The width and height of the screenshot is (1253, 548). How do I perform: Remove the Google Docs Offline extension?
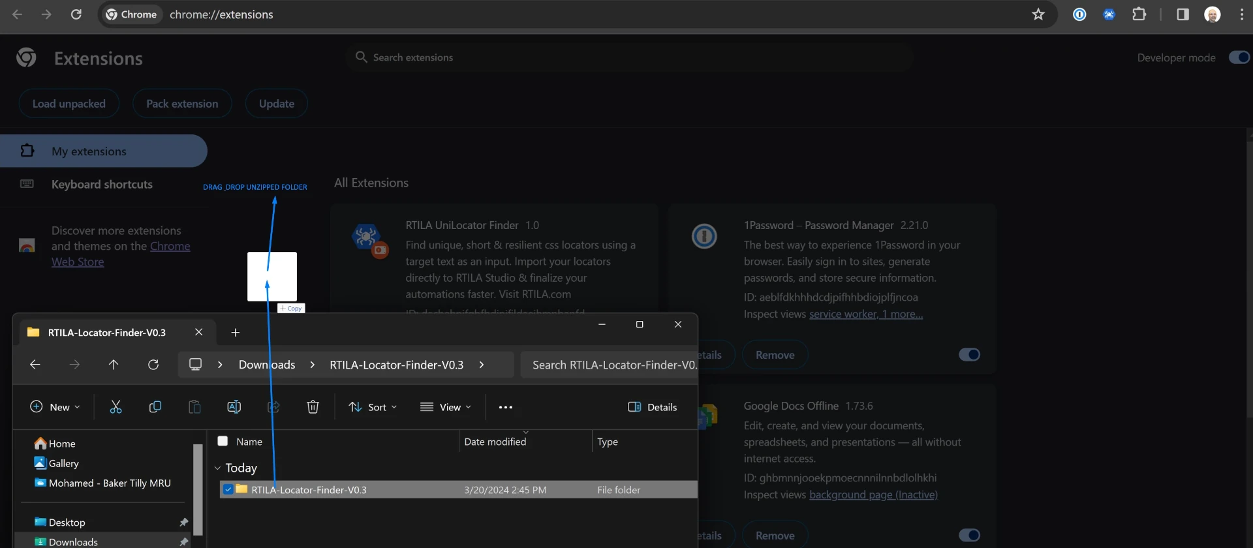pyautogui.click(x=775, y=535)
